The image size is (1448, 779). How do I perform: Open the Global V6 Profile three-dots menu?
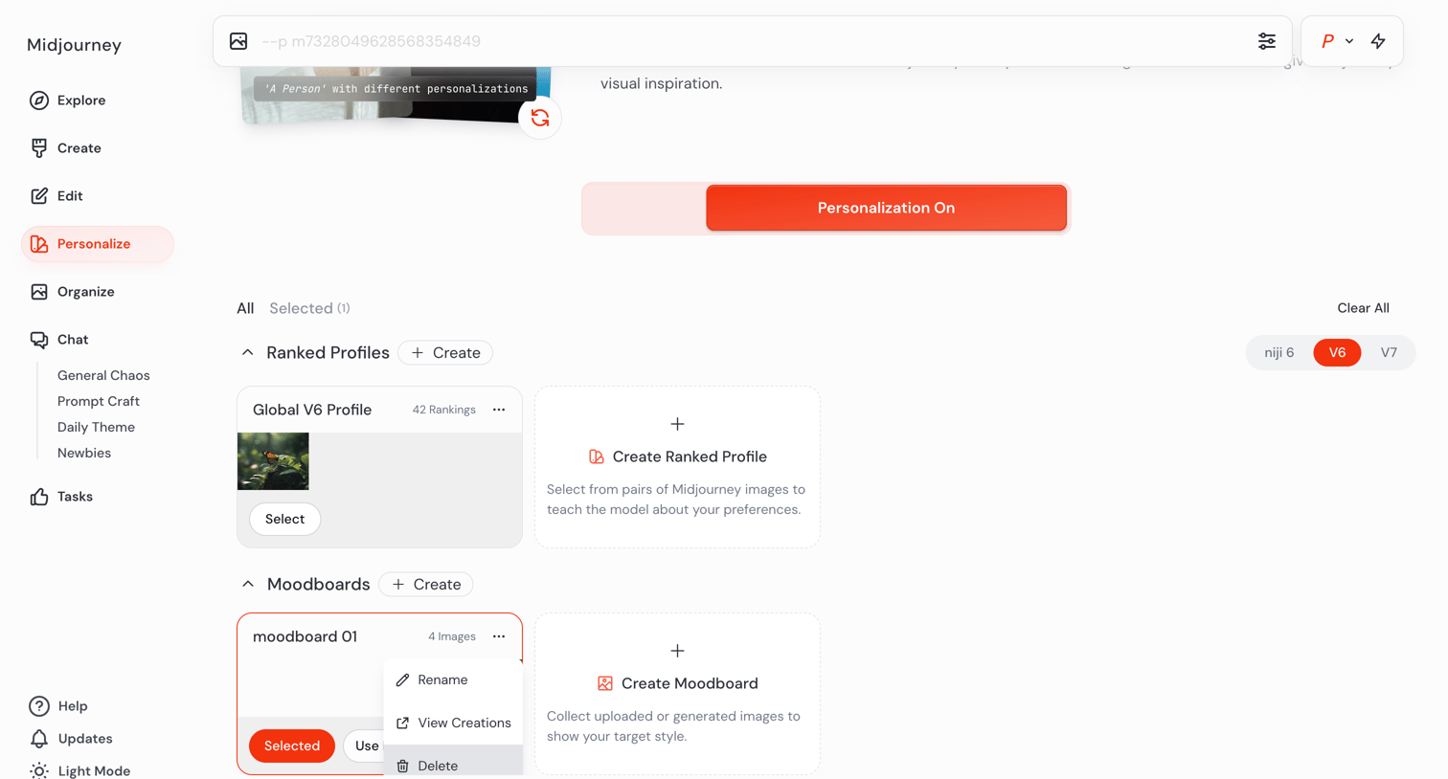point(499,410)
